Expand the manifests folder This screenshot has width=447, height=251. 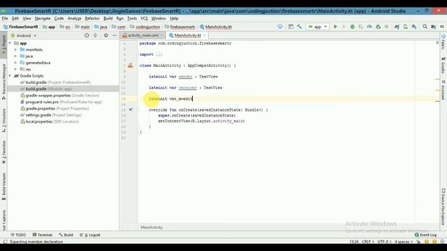tap(15, 50)
